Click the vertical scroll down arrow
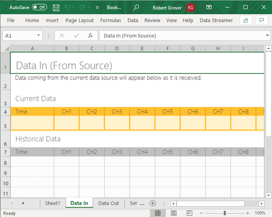 click(x=269, y=195)
